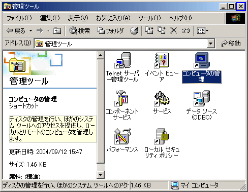The height and width of the screenshot is (192, 248).
Task: Click the 検索 search button
Action: click(x=79, y=31)
